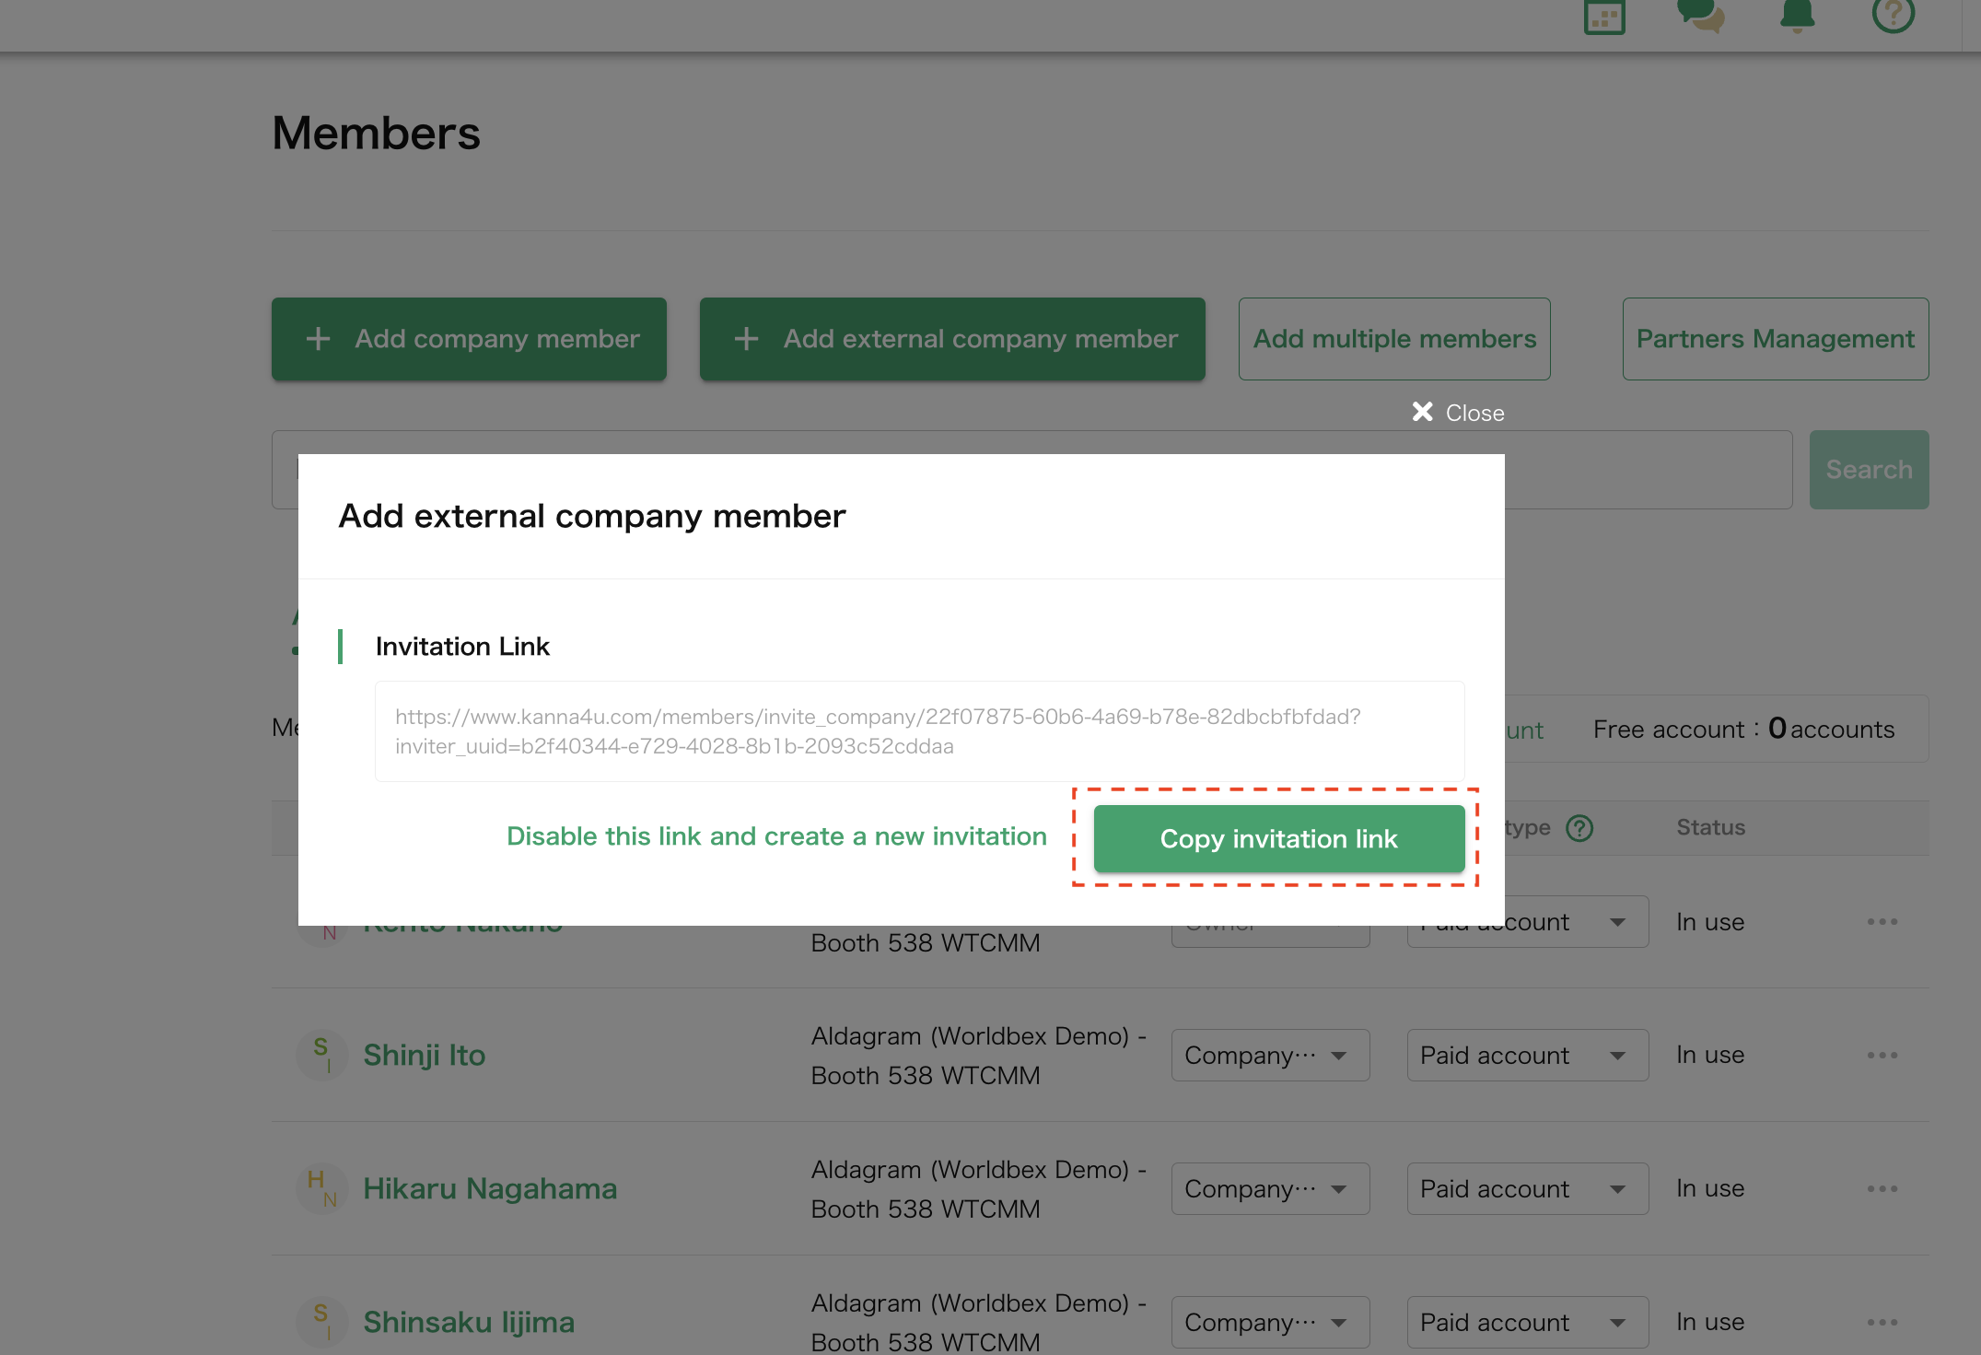This screenshot has height=1355, width=1981.
Task: Expand Shinji Ito's Company role dropdown
Action: (1269, 1055)
